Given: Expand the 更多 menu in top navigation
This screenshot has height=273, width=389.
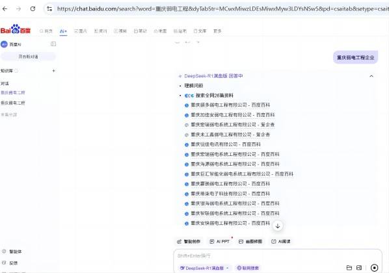Looking at the screenshot, I should 217,31.
